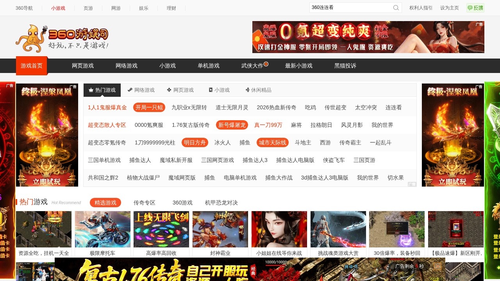Switch to the 休闲精品 category tab
The width and height of the screenshot is (500, 281).
tap(258, 90)
